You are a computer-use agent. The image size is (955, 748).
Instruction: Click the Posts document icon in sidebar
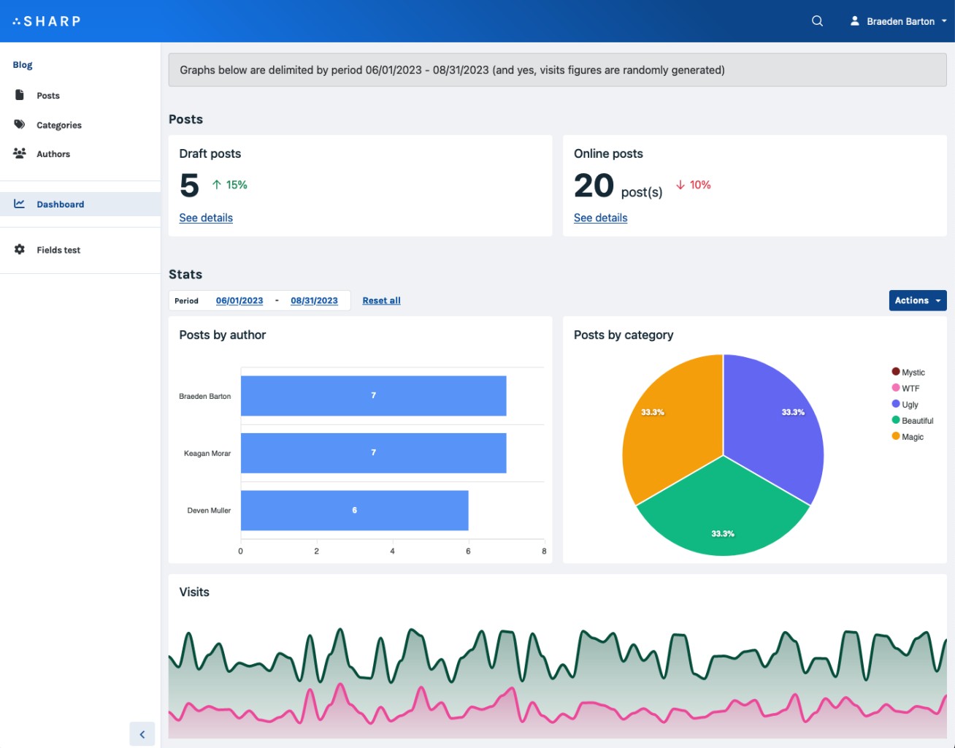point(20,95)
